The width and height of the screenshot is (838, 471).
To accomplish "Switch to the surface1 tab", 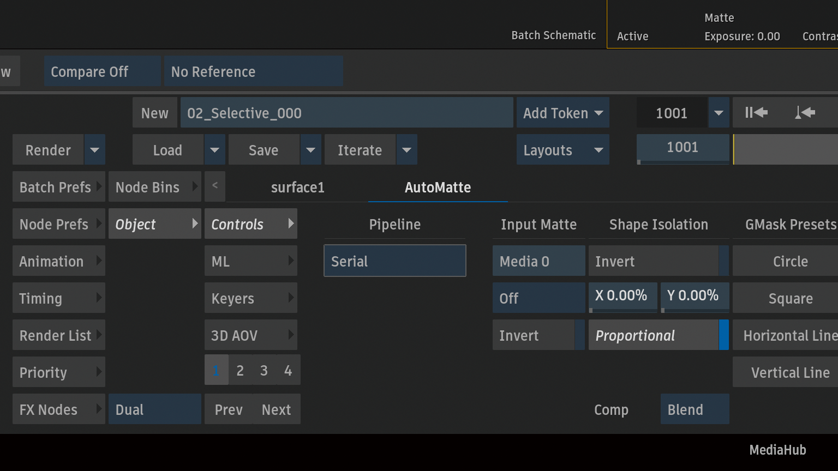I will 297,187.
